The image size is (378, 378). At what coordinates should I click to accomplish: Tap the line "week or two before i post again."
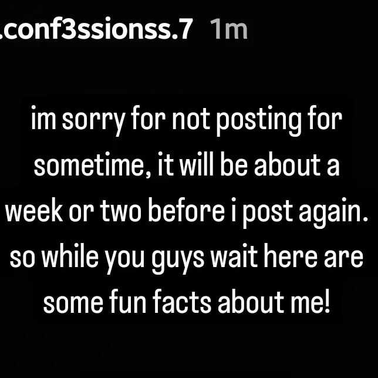pos(188,212)
